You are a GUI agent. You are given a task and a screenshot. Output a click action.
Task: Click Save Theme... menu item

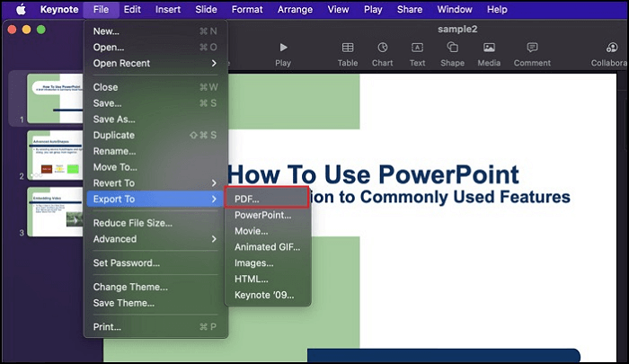(155, 303)
